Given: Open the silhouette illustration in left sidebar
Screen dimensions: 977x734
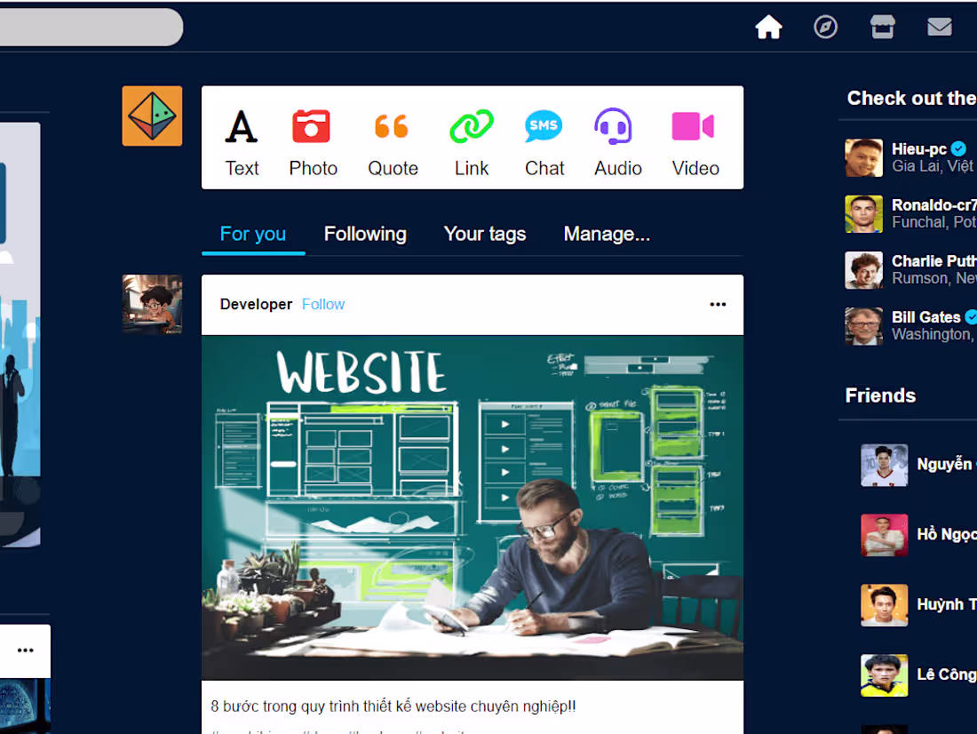Looking at the screenshot, I should (x=20, y=335).
